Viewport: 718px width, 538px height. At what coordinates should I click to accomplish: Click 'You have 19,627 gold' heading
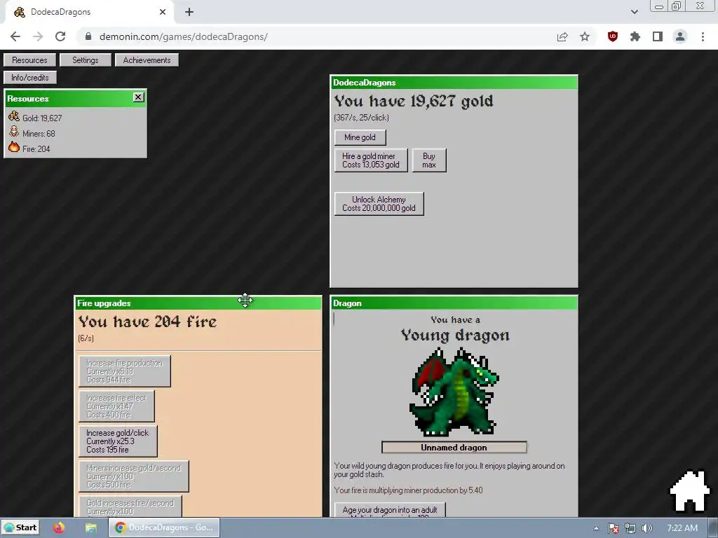[414, 101]
